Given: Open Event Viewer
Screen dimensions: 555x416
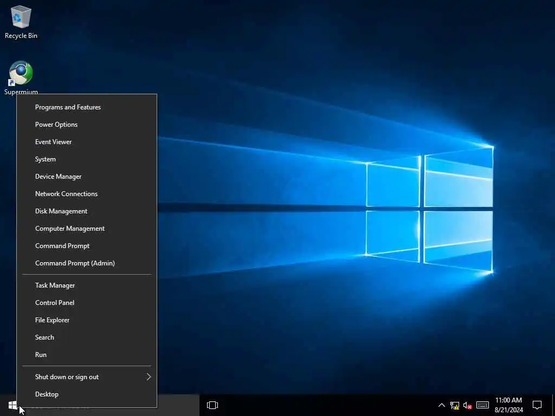Looking at the screenshot, I should 87,142.
